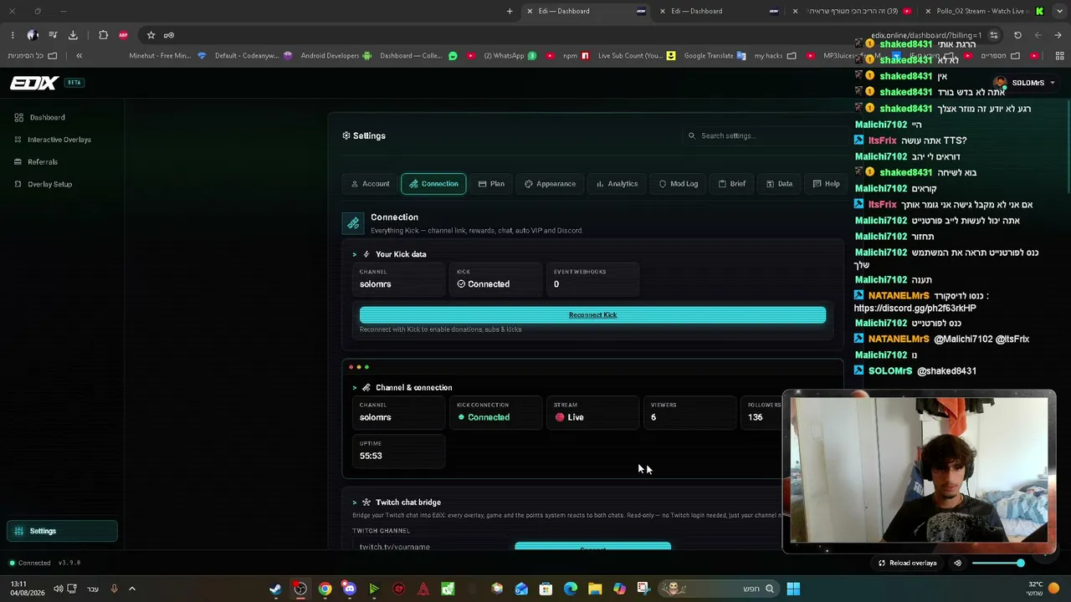Viewport: 1071px width, 602px height.
Task: Click the Settings gear icon beside the title
Action: [x=346, y=135]
